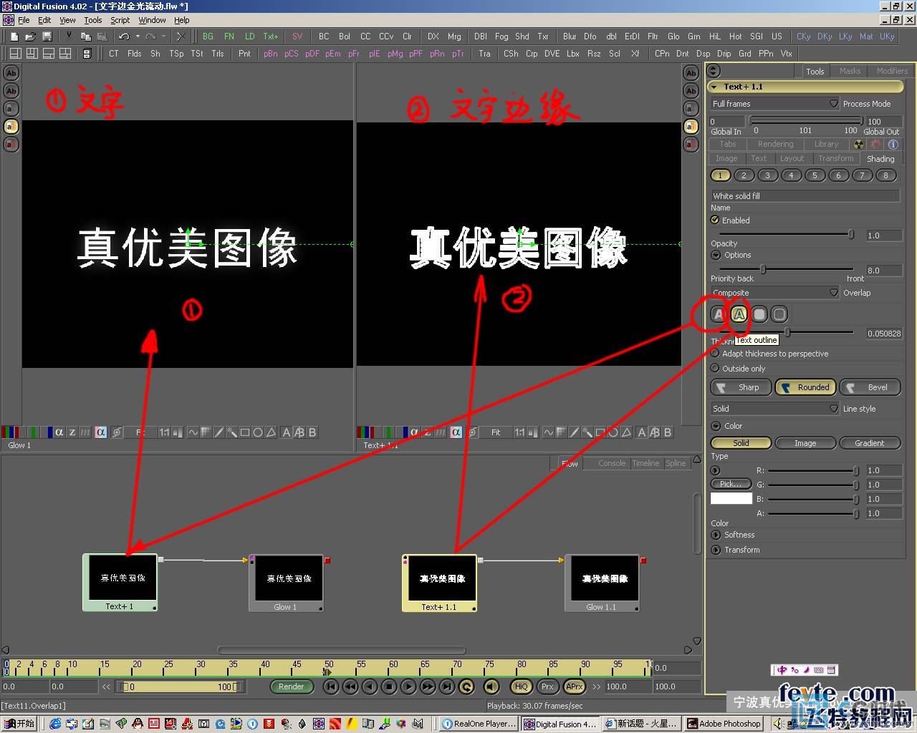Click the blue info icon in Tools panel
Image resolution: width=917 pixels, height=733 pixels.
click(893, 144)
